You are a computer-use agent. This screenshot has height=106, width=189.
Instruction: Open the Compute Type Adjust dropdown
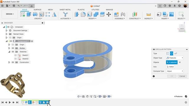[x=175, y=71]
